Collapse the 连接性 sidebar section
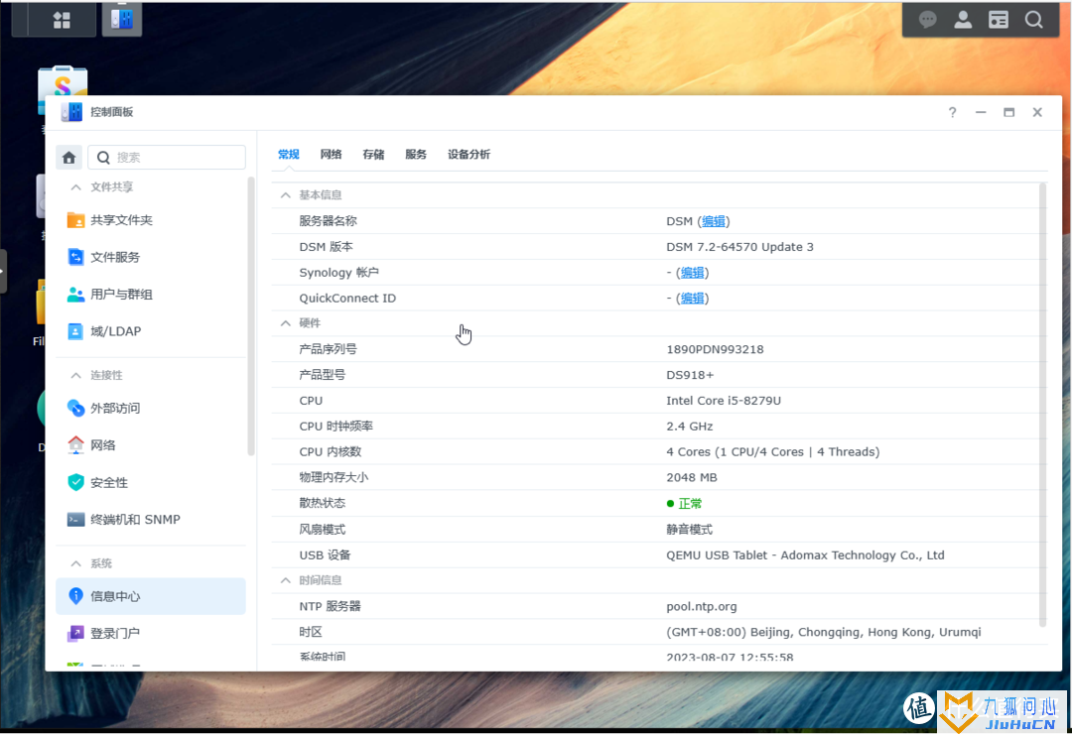 75,375
